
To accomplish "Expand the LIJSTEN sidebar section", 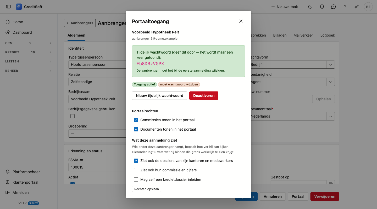I will 29,61.
